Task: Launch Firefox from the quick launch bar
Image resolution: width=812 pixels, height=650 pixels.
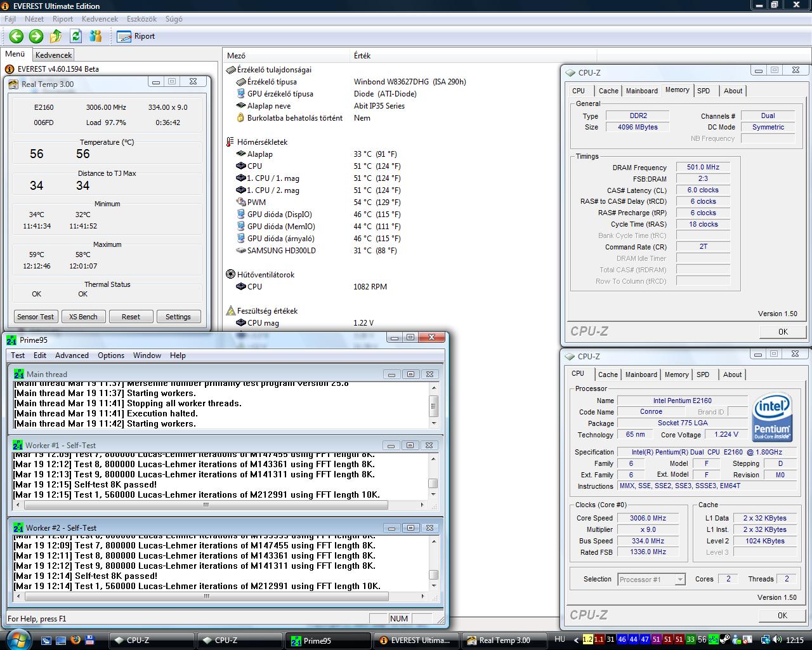Action: coord(75,640)
